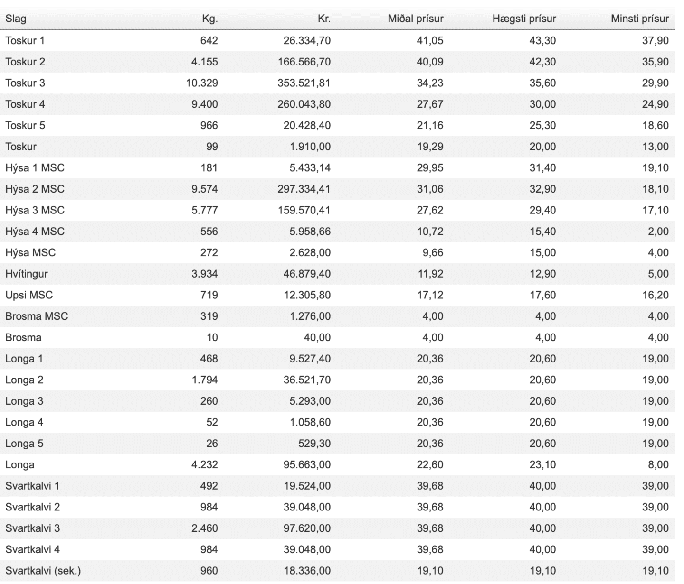Select the 2,00 lowest price for Hýsa 4 MSC
Viewport: 684px width, 584px height.
658,232
